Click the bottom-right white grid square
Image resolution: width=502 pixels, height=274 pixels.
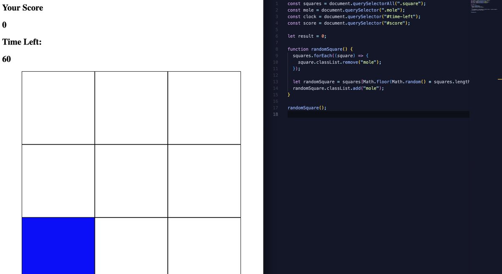click(x=204, y=246)
